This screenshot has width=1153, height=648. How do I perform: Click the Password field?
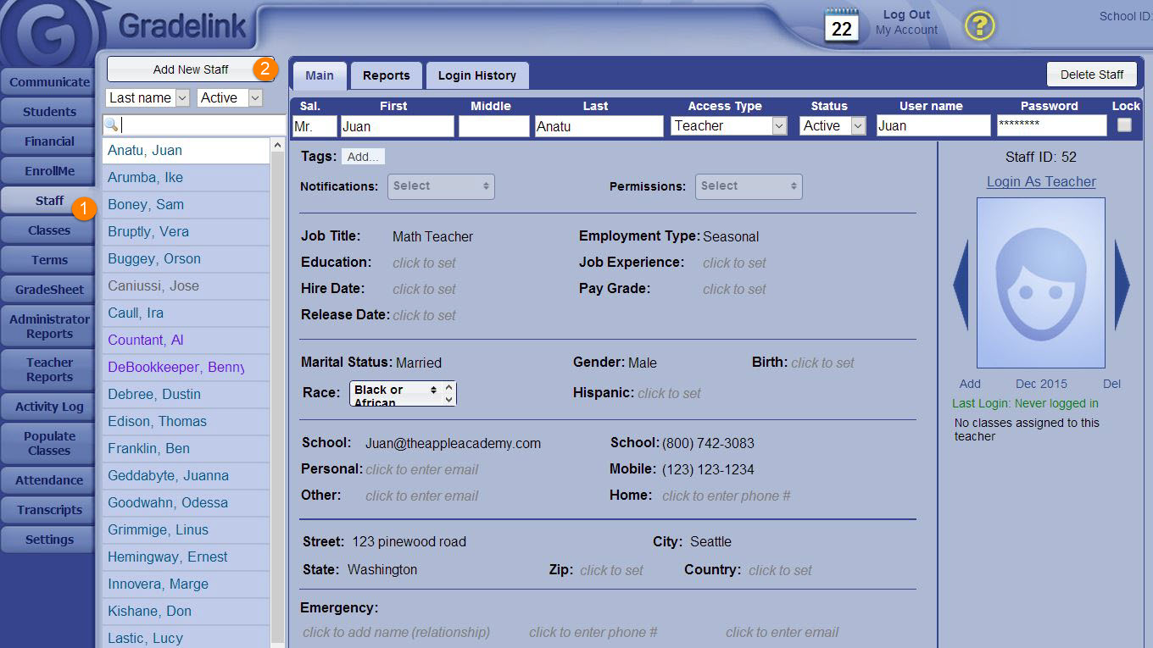point(1051,126)
